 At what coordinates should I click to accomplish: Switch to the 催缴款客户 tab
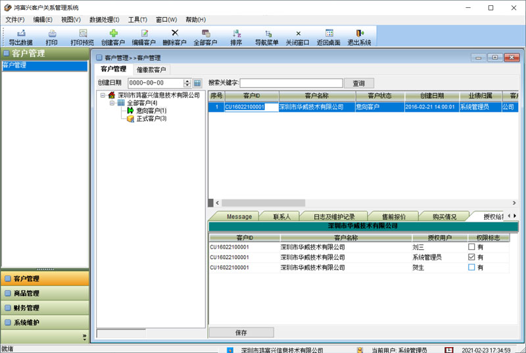click(151, 70)
